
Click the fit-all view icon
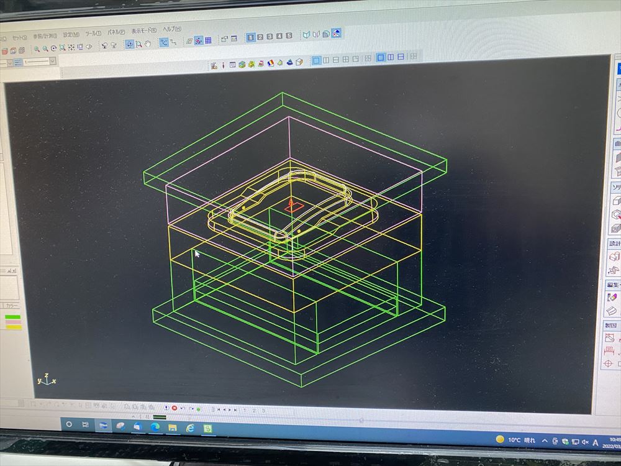click(x=71, y=48)
